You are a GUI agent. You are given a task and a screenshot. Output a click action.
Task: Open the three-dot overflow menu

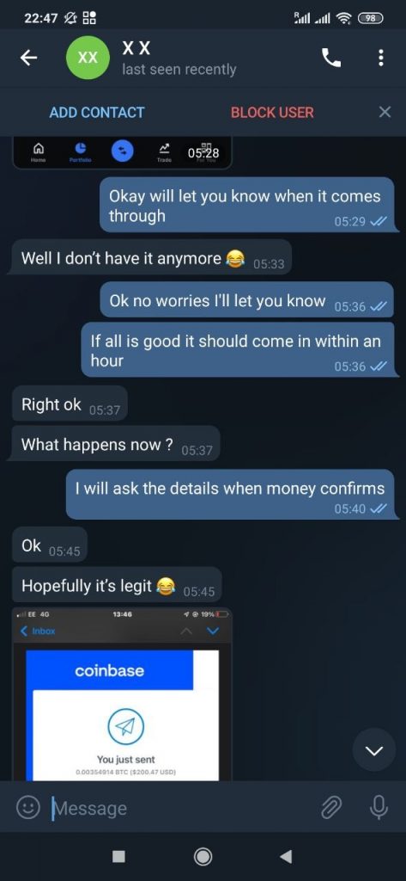coord(381,58)
